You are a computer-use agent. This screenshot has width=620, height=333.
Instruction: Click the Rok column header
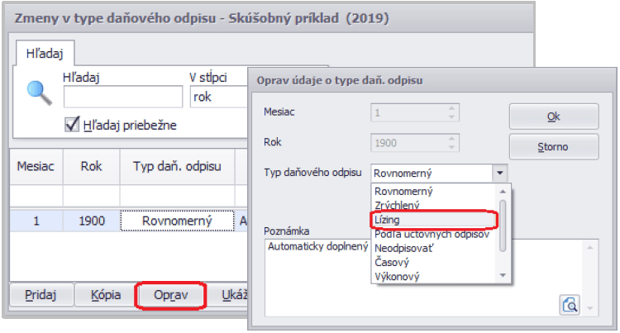click(x=91, y=165)
